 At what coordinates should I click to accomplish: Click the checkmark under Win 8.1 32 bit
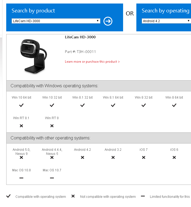tap(83, 105)
